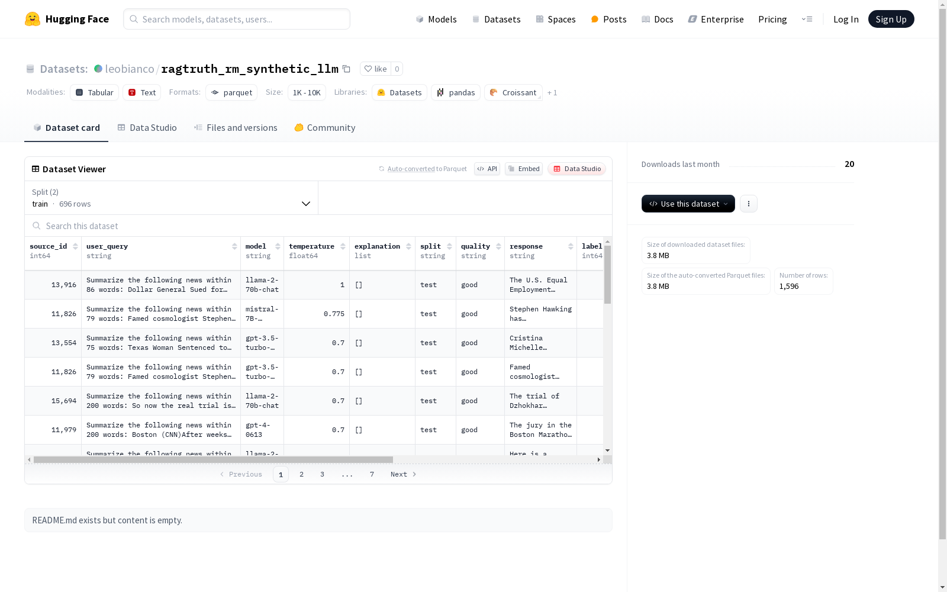This screenshot has height=592, width=947.
Task: Click the Hugging Face logo icon
Action: (x=33, y=19)
